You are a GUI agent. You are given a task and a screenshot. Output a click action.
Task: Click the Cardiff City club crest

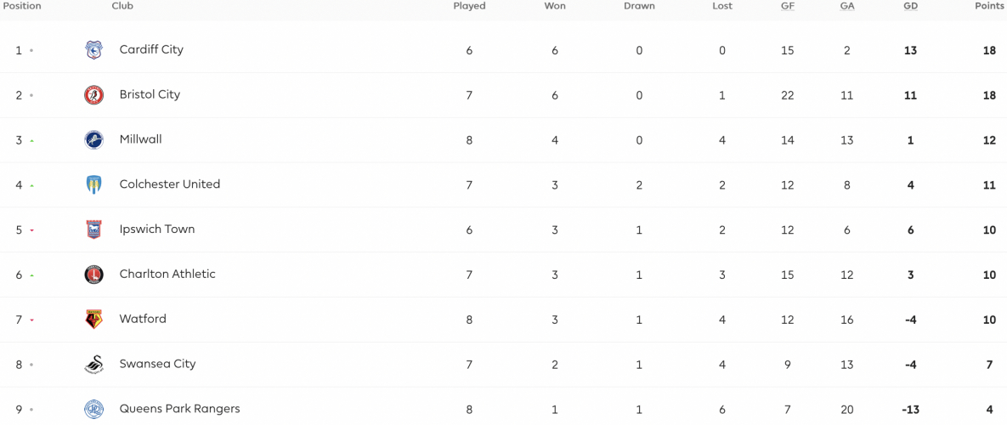(93, 50)
